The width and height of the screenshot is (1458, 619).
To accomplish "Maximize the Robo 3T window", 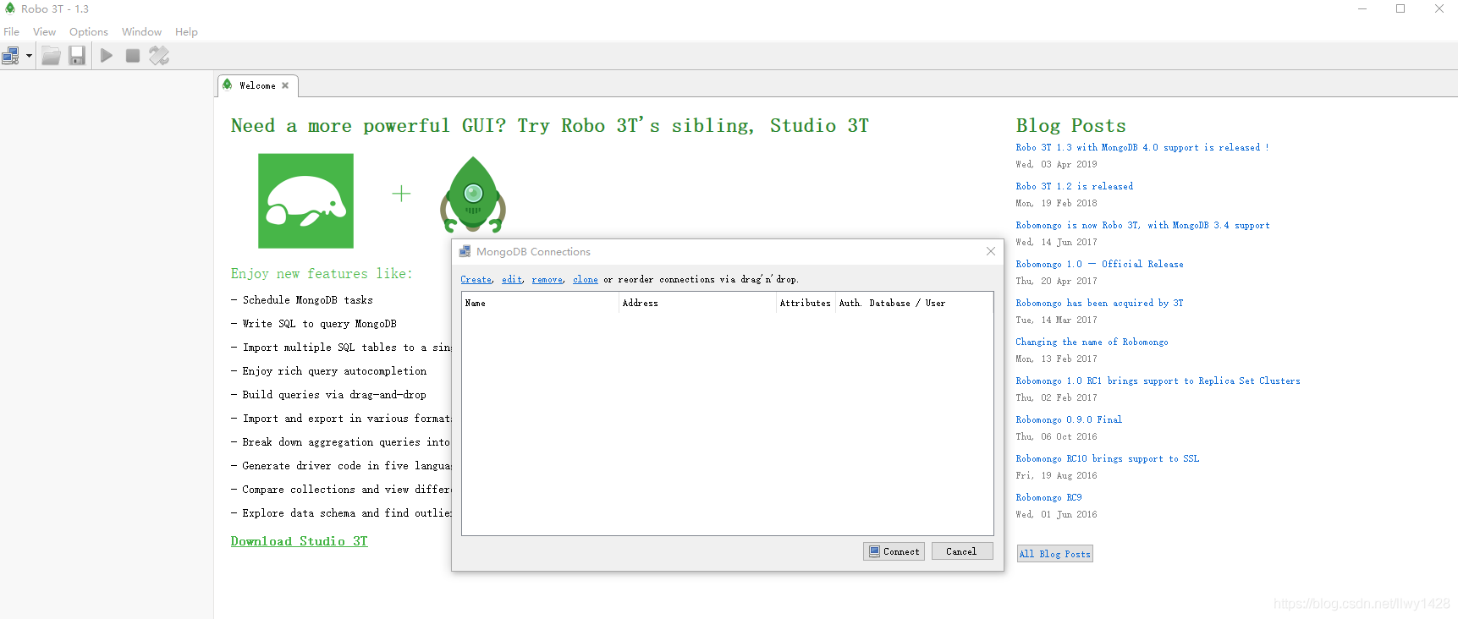I will (1400, 8).
